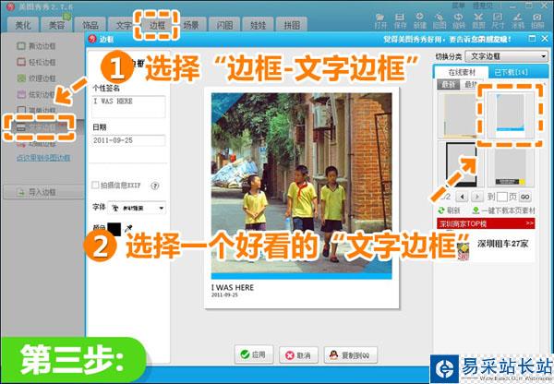554x384 pixels.
Task: Click the EXIF help question mark icon
Action: tap(155, 186)
